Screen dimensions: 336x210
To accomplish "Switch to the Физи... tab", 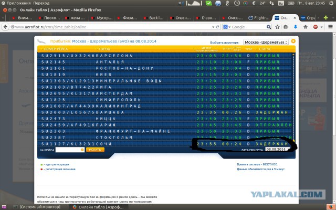I will pyautogui.click(x=128, y=18).
